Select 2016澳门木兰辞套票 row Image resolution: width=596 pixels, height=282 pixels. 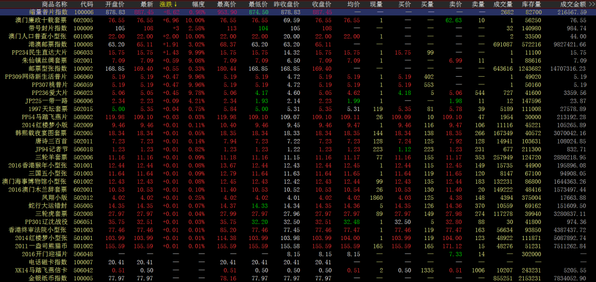(x=298, y=189)
